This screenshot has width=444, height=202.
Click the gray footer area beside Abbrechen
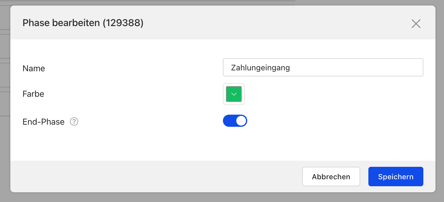click(152, 177)
